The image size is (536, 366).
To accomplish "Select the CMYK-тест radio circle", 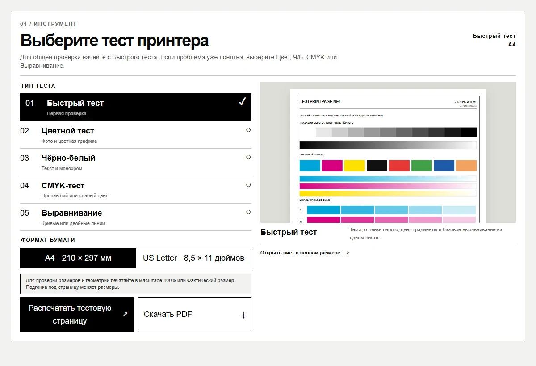I will (x=248, y=185).
